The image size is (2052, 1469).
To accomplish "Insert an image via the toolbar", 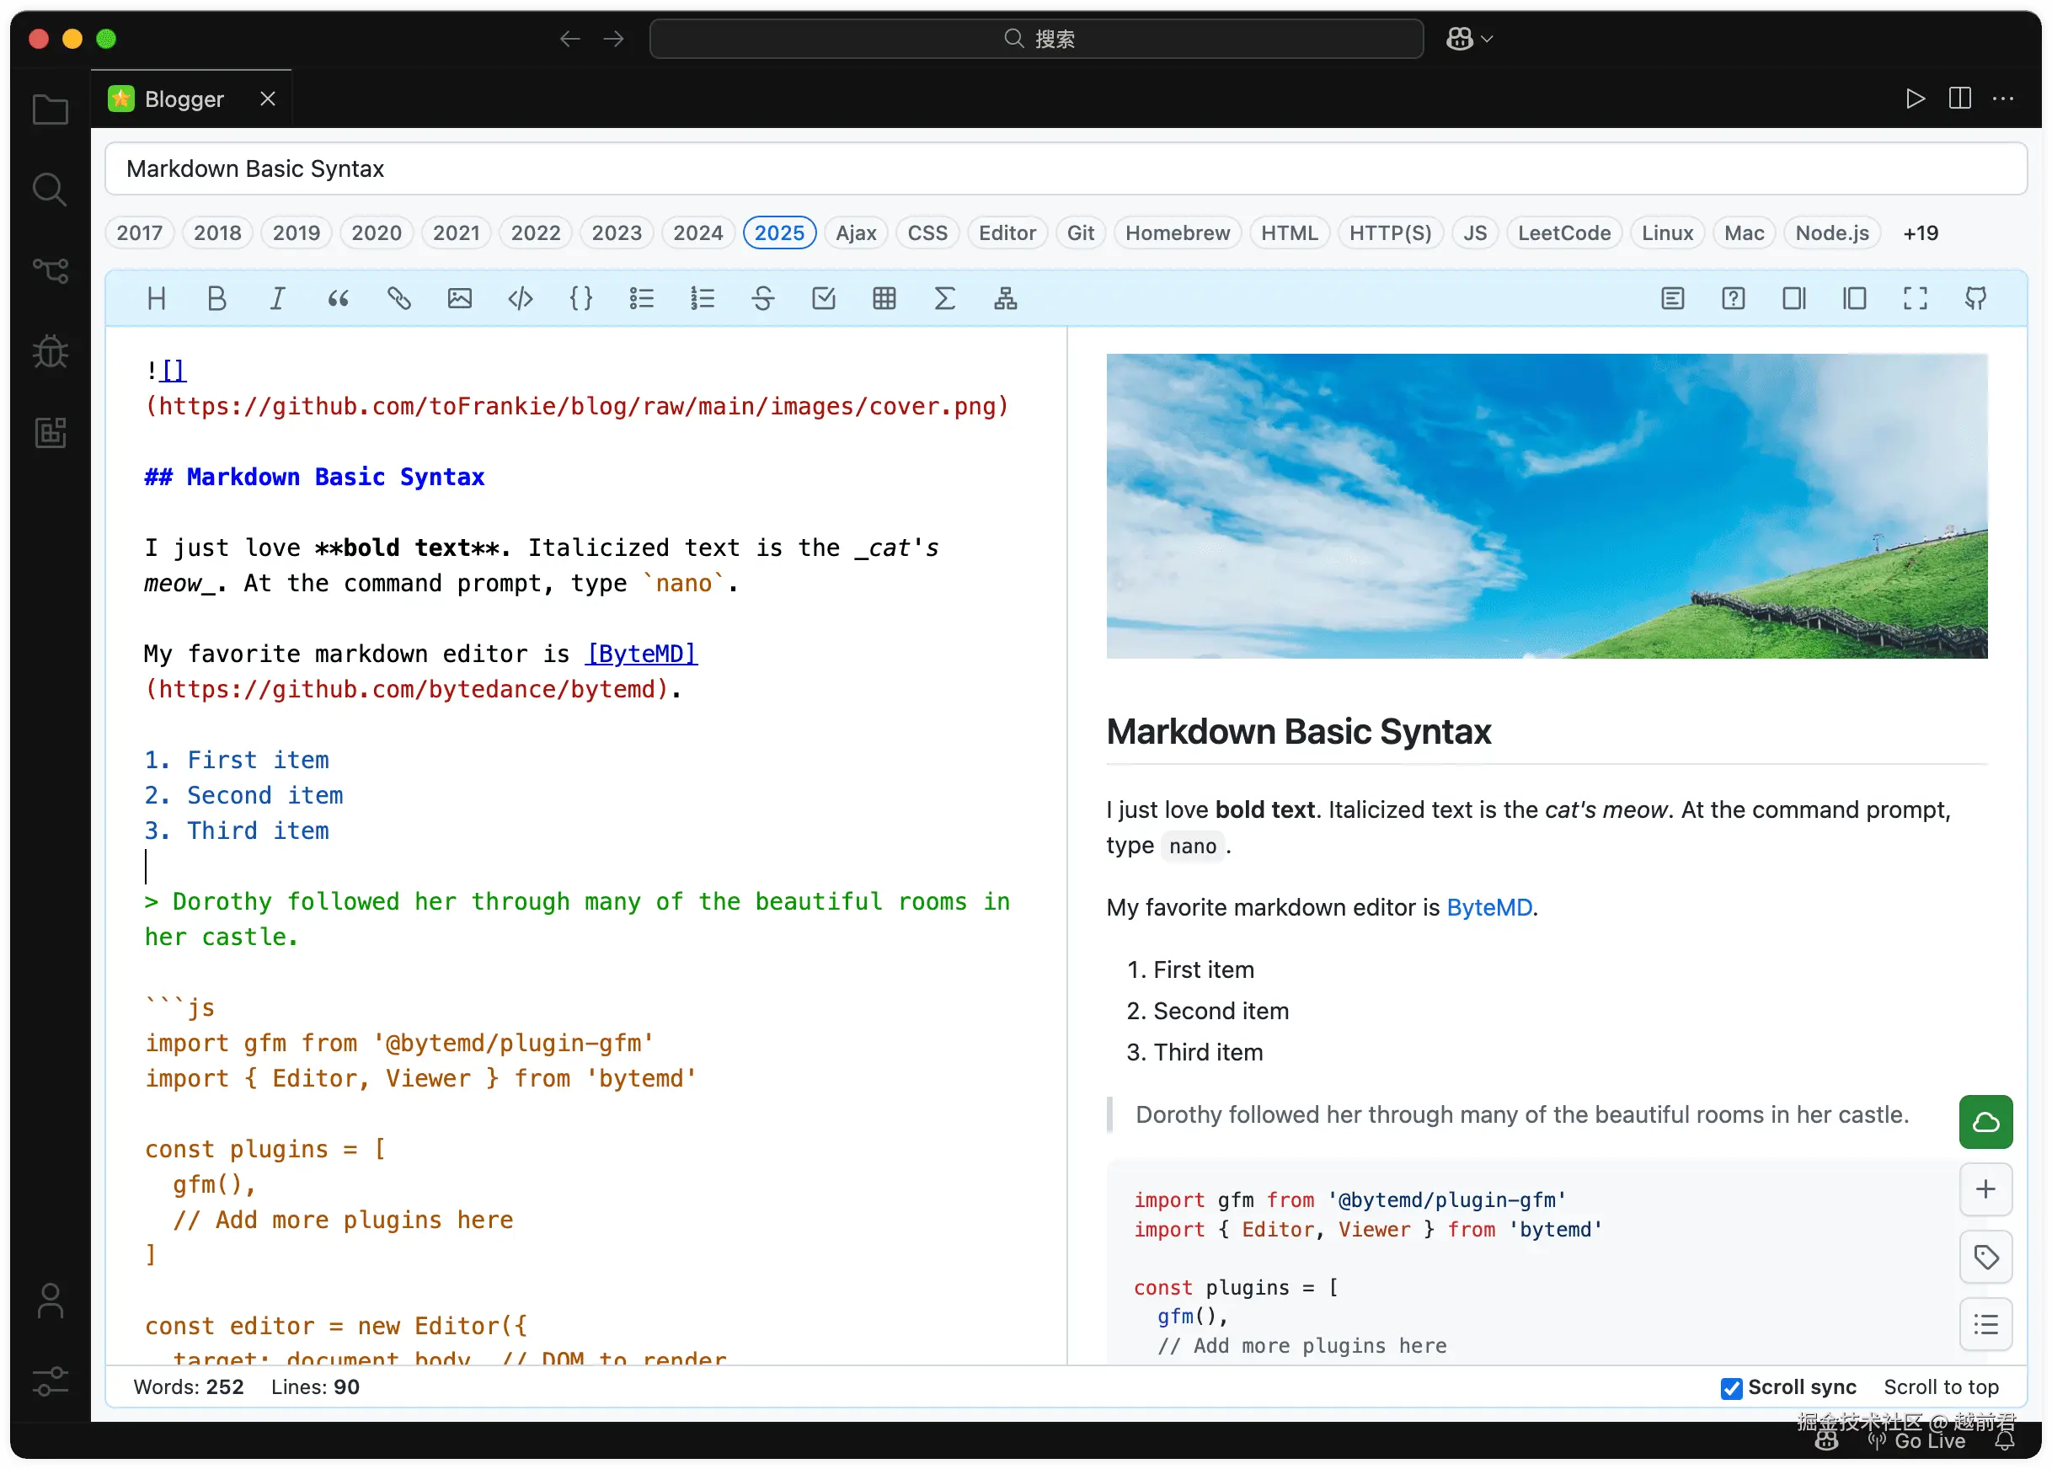I will pyautogui.click(x=459, y=298).
